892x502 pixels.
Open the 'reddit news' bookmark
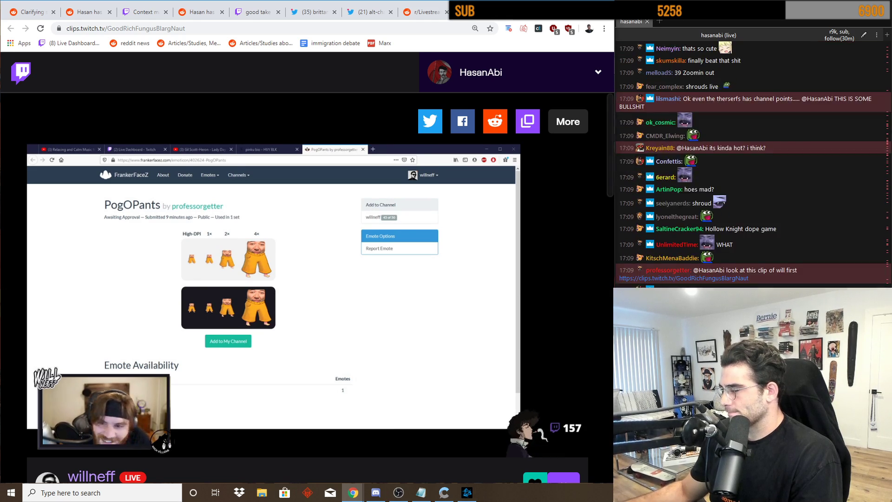click(129, 43)
